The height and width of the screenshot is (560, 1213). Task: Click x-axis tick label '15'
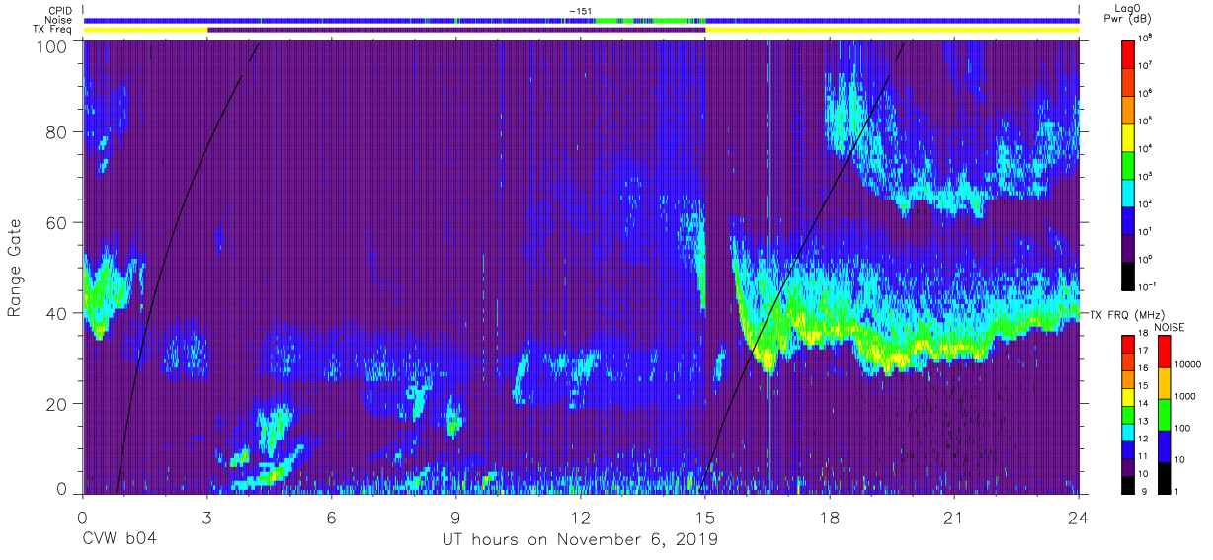pyautogui.click(x=705, y=518)
